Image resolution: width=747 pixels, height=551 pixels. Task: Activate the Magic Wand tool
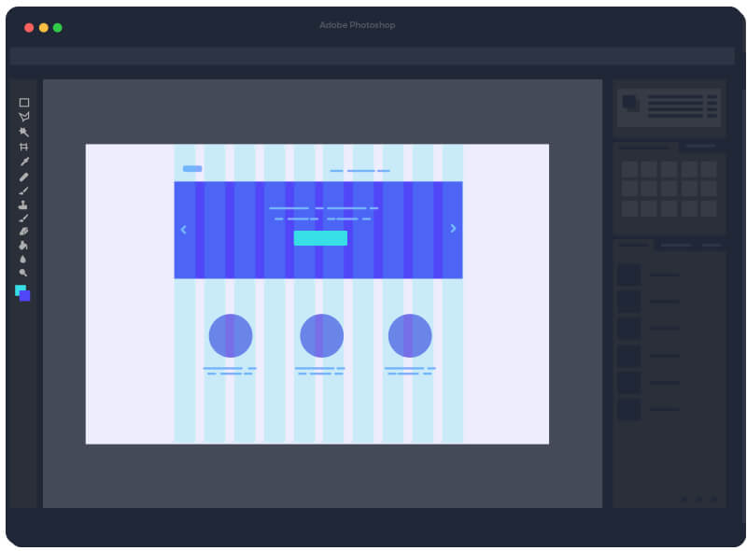point(24,131)
